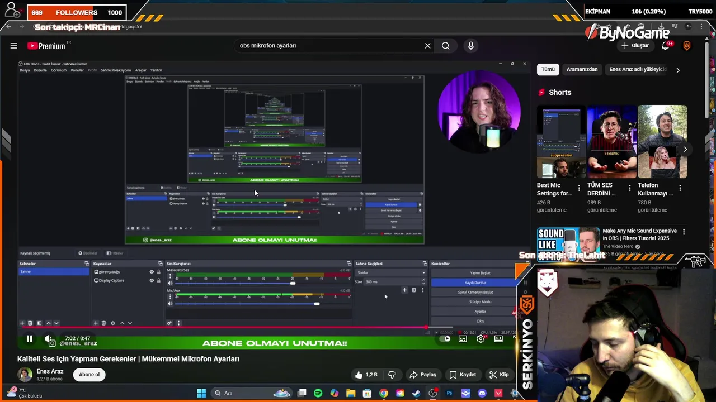The width and height of the screenshot is (716, 402).
Task: Run search with the magnifier button
Action: (x=445, y=46)
